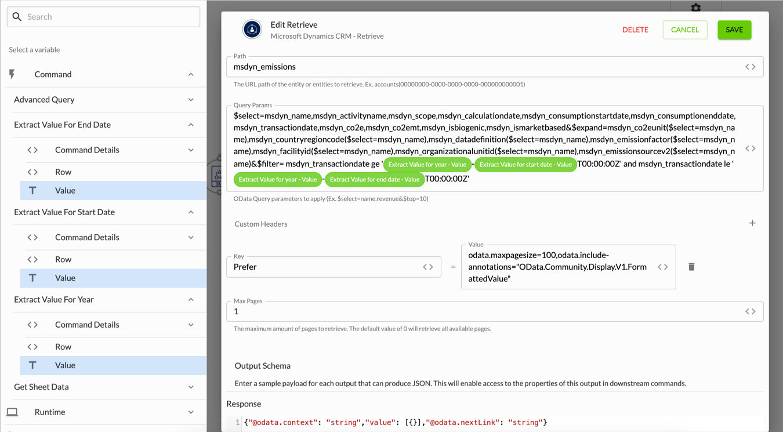Click code icon beside End Date Row
The image size is (783, 432).
32,172
